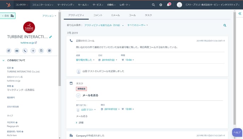
Task: Mark the メールを送る task complete
Action: click(78, 95)
